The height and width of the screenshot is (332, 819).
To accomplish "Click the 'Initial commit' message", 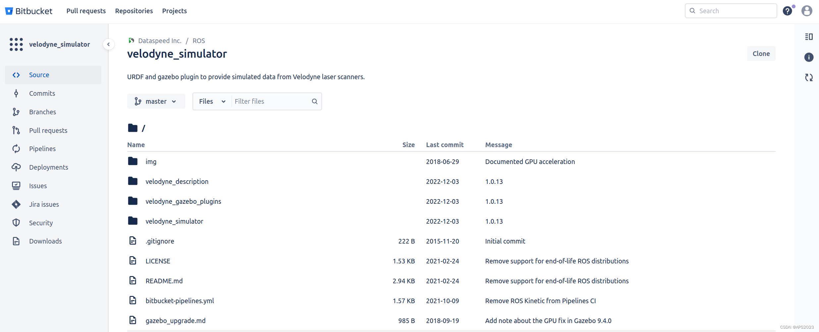I will (x=505, y=241).
